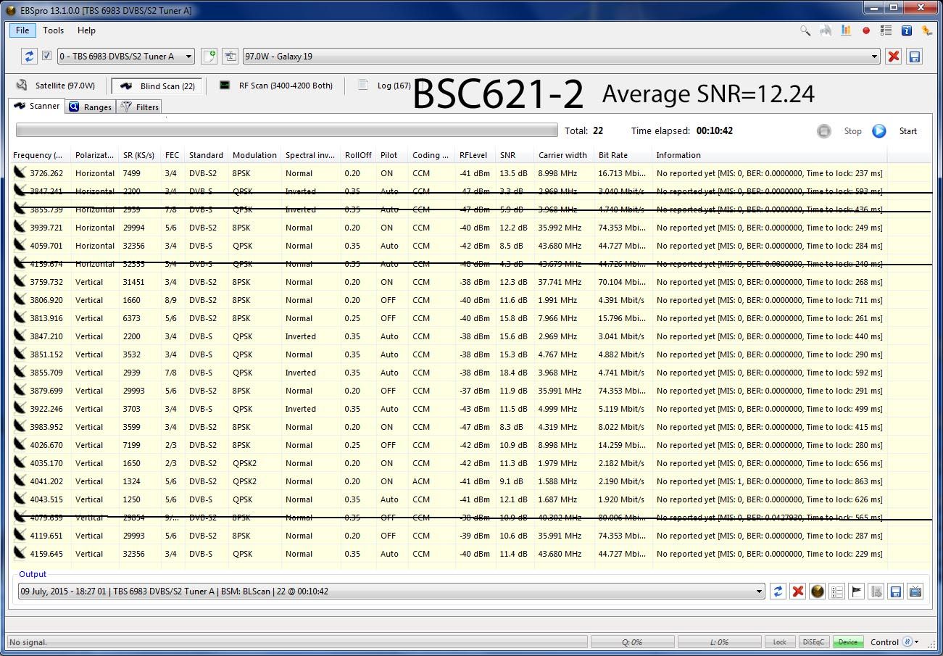Open the 97.0W Galaxy 19 satellite dropdown

562,56
